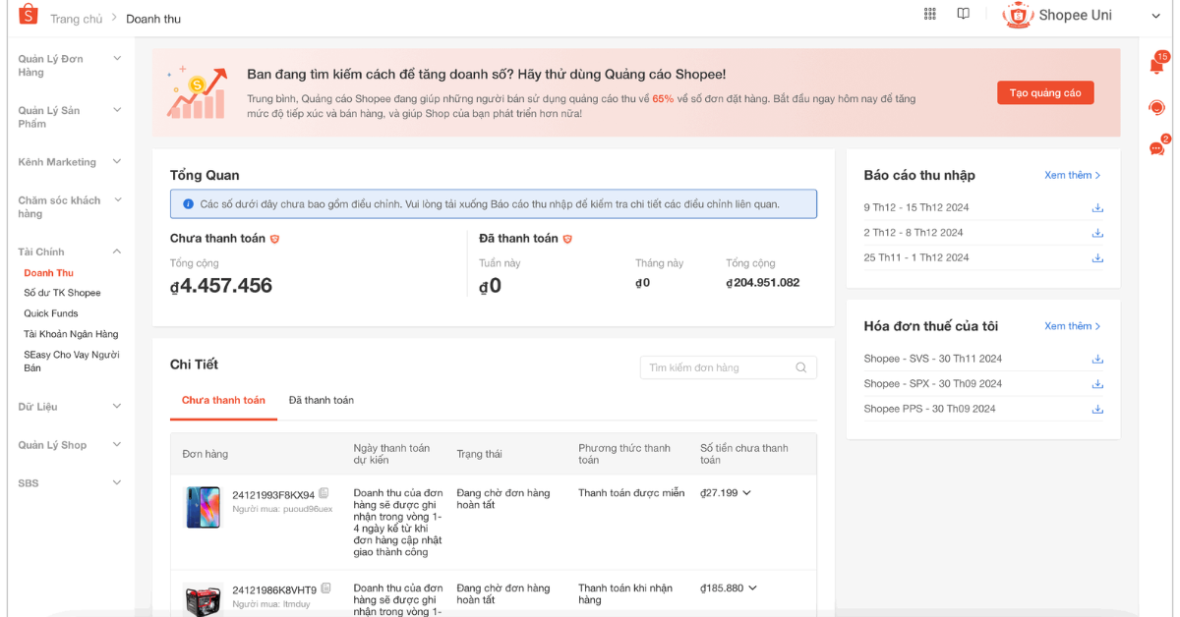Screen dimensions: 1180x617
Task: Click the Tìm kiếm đơn hàng field
Action: pos(718,367)
